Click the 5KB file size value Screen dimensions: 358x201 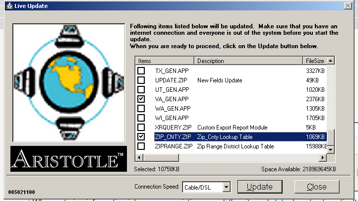(x=311, y=127)
